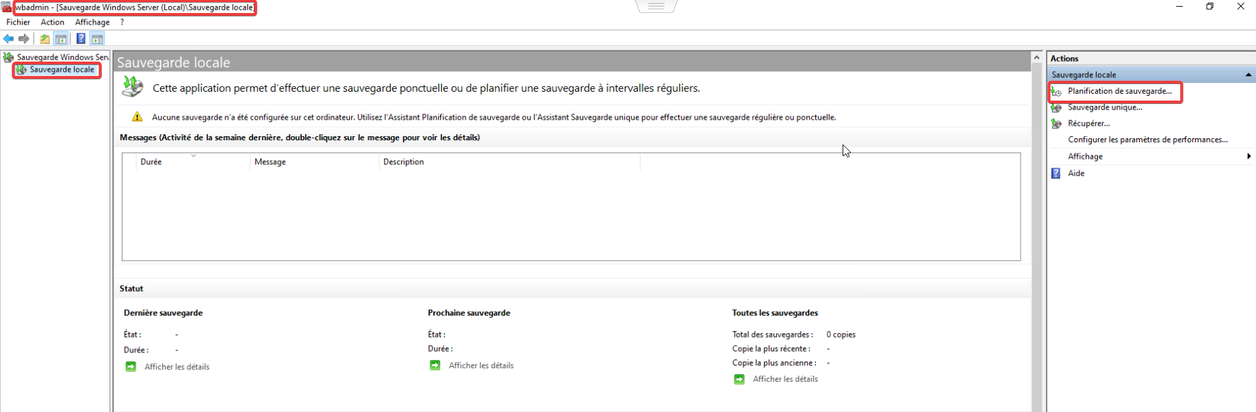The width and height of the screenshot is (1256, 412).
Task: Click the Récupérer action icon
Action: [1056, 124]
